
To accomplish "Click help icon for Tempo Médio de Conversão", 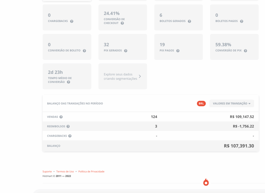I will [69, 82].
